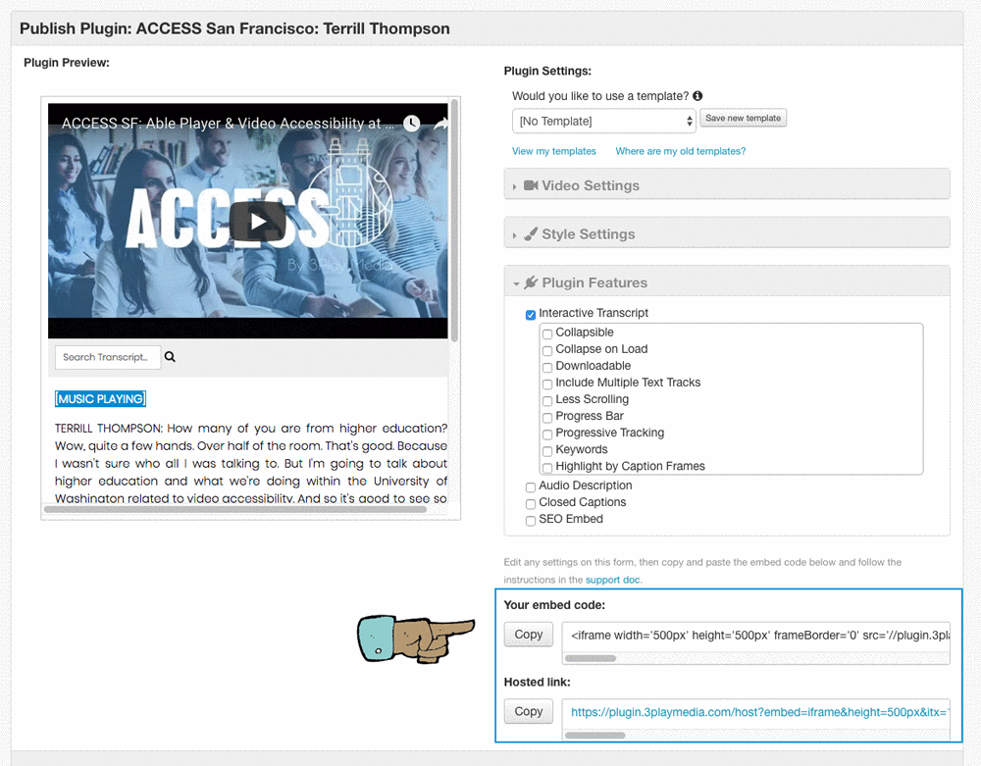Screen dimensions: 981x766
Task: Check the Progress Bar checkbox
Action: point(547,418)
